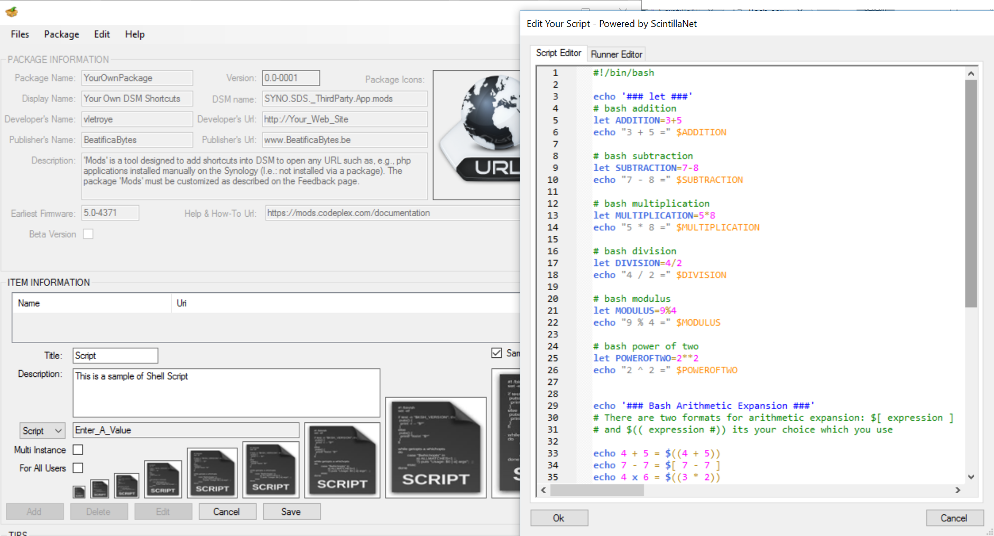
Task: Check the Beta Version checkbox
Action: 88,234
